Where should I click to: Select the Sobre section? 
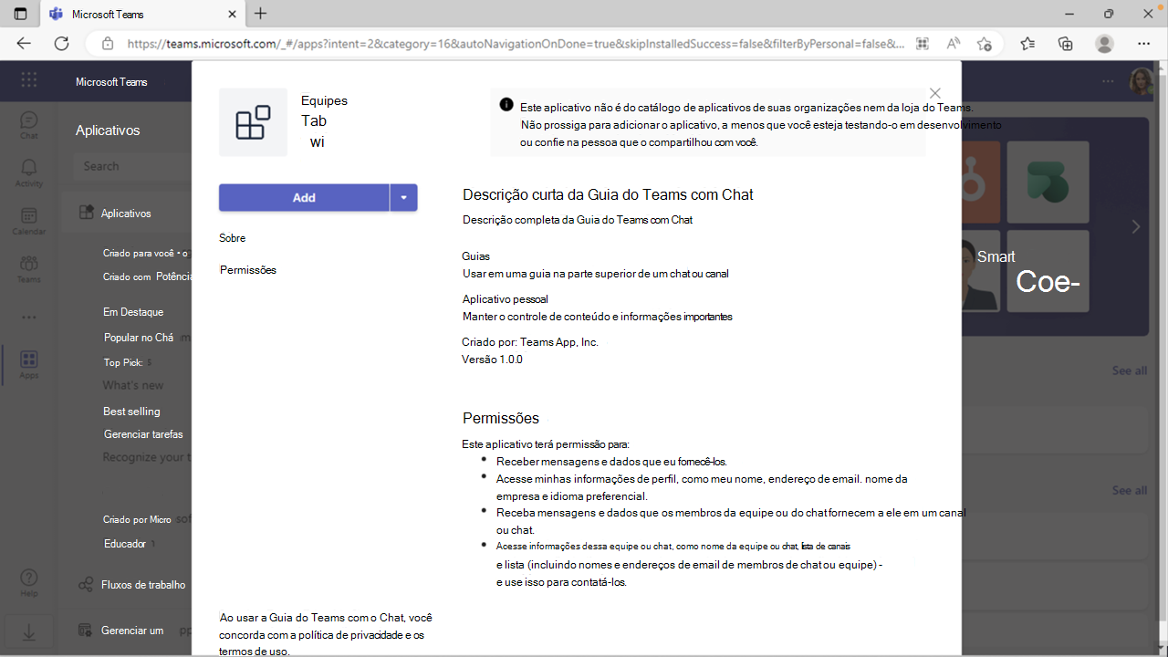click(233, 238)
